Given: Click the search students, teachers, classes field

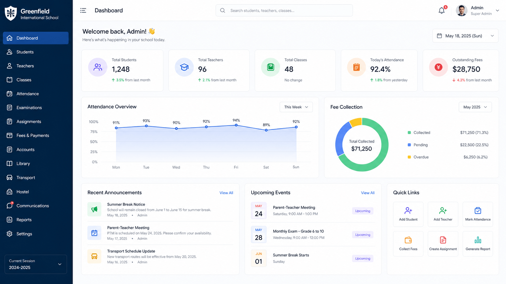Looking at the screenshot, I should click(x=284, y=11).
